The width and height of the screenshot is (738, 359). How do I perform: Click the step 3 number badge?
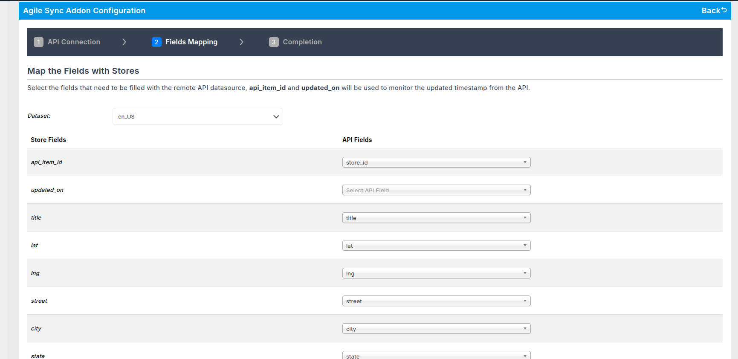tap(274, 42)
